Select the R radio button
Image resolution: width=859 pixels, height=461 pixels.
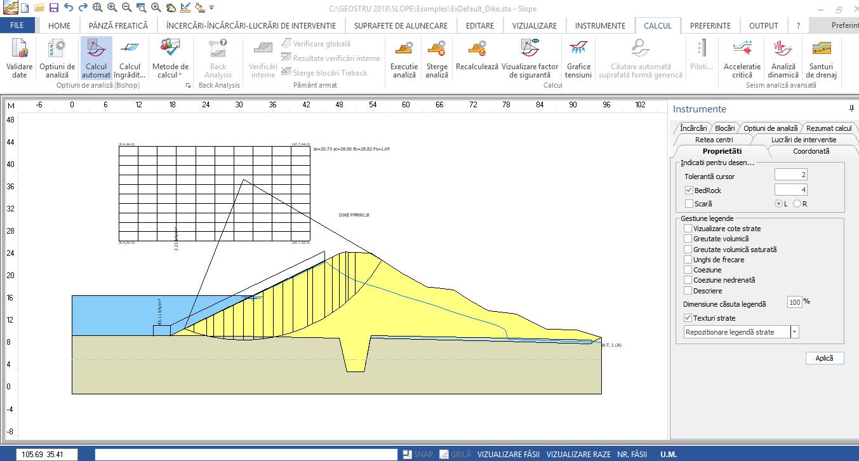pyautogui.click(x=797, y=204)
